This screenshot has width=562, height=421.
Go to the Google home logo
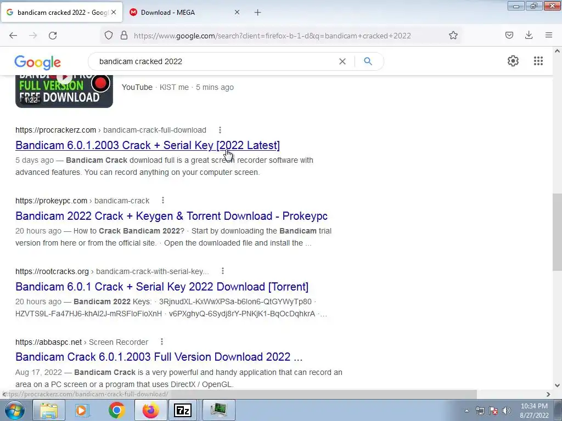click(x=38, y=62)
